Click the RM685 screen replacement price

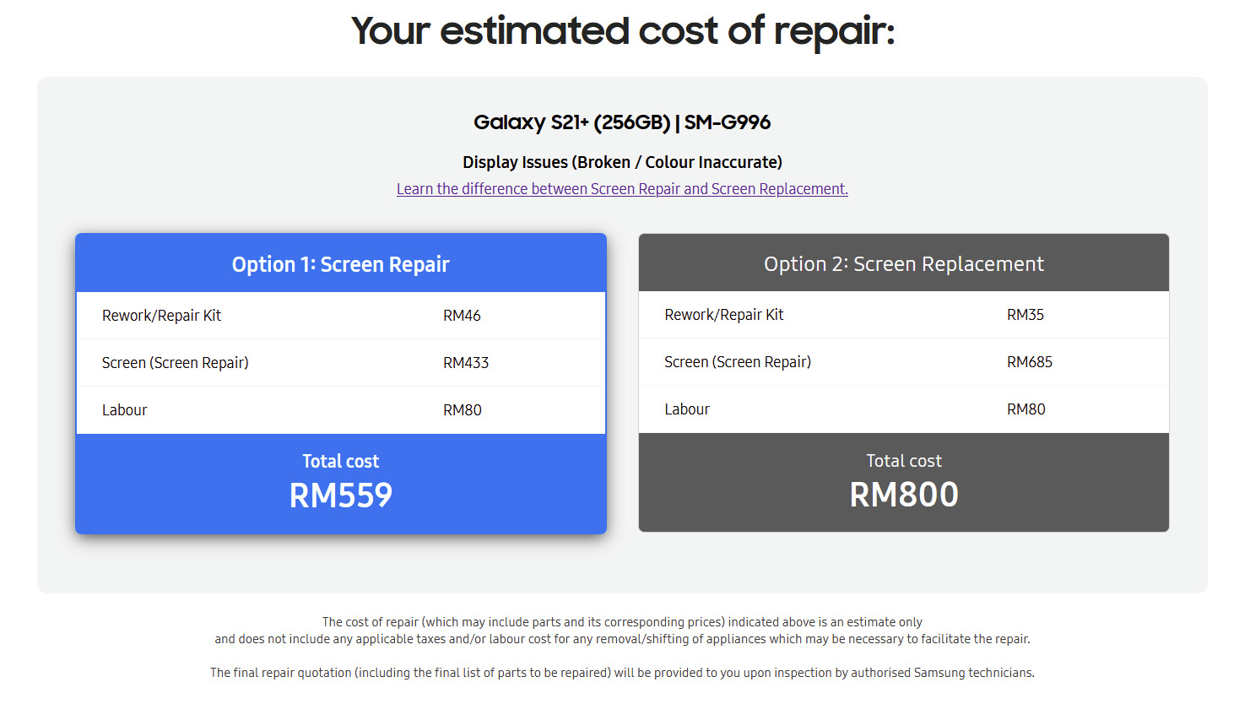click(1030, 362)
